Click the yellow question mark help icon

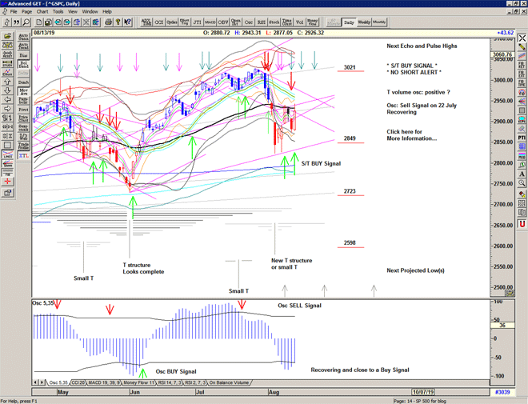(x=118, y=22)
